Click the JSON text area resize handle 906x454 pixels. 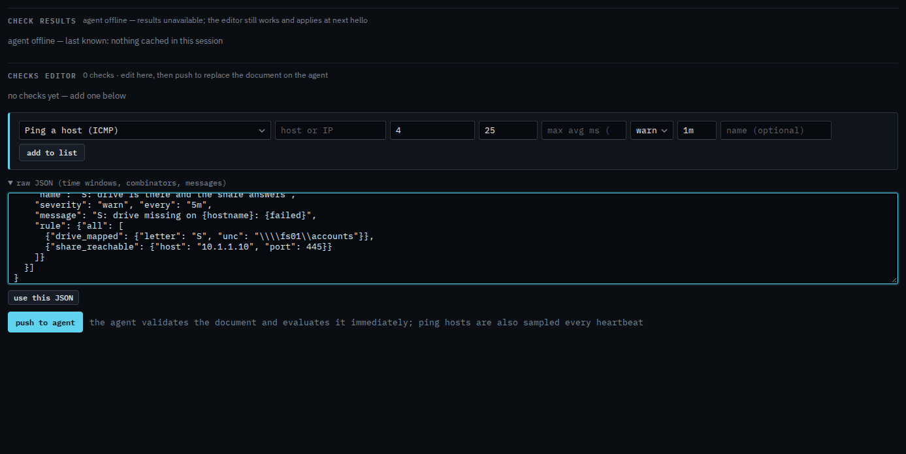[x=894, y=280]
